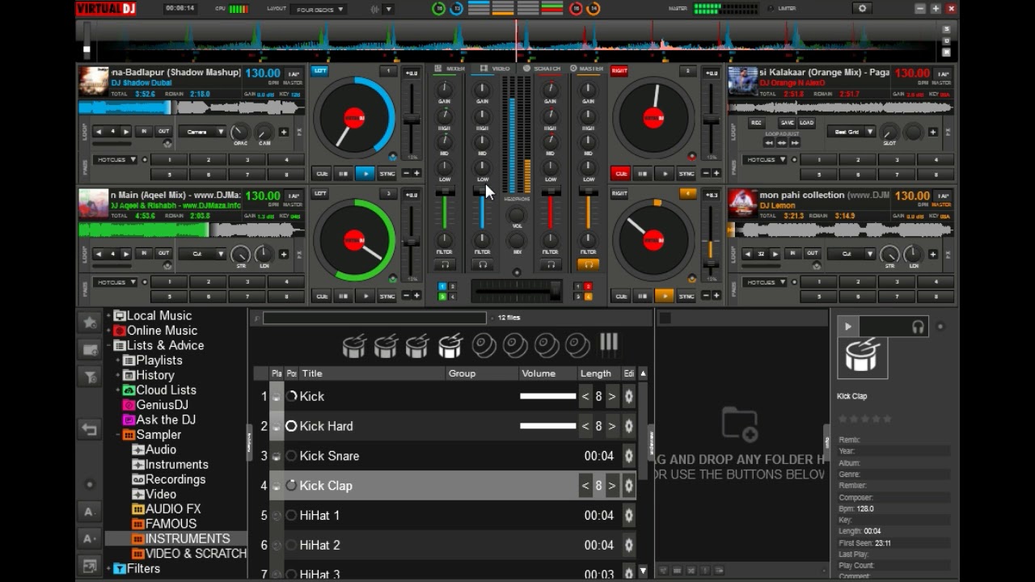Image resolution: width=1035 pixels, height=582 pixels.
Task: Toggle SYNC on the green deck
Action: click(387, 296)
